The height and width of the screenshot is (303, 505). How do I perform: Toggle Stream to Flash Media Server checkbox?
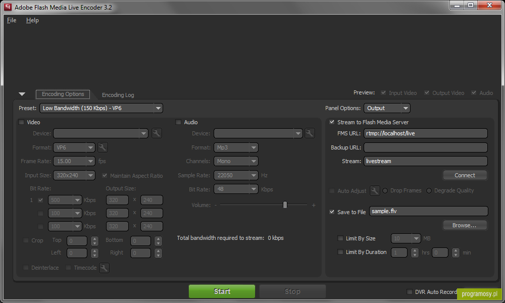332,122
